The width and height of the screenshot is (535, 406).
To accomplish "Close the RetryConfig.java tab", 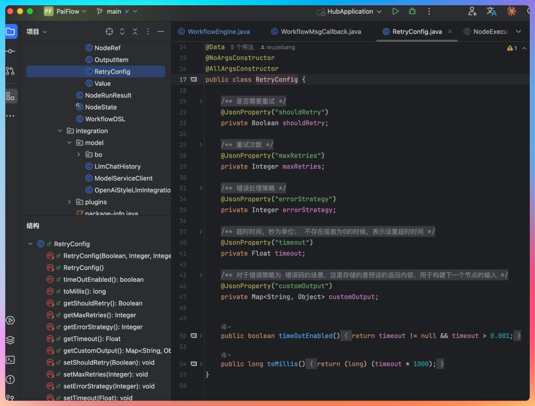I will (x=450, y=32).
